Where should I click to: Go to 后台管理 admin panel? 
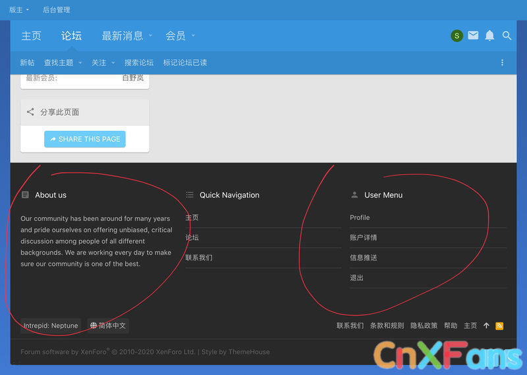57,10
